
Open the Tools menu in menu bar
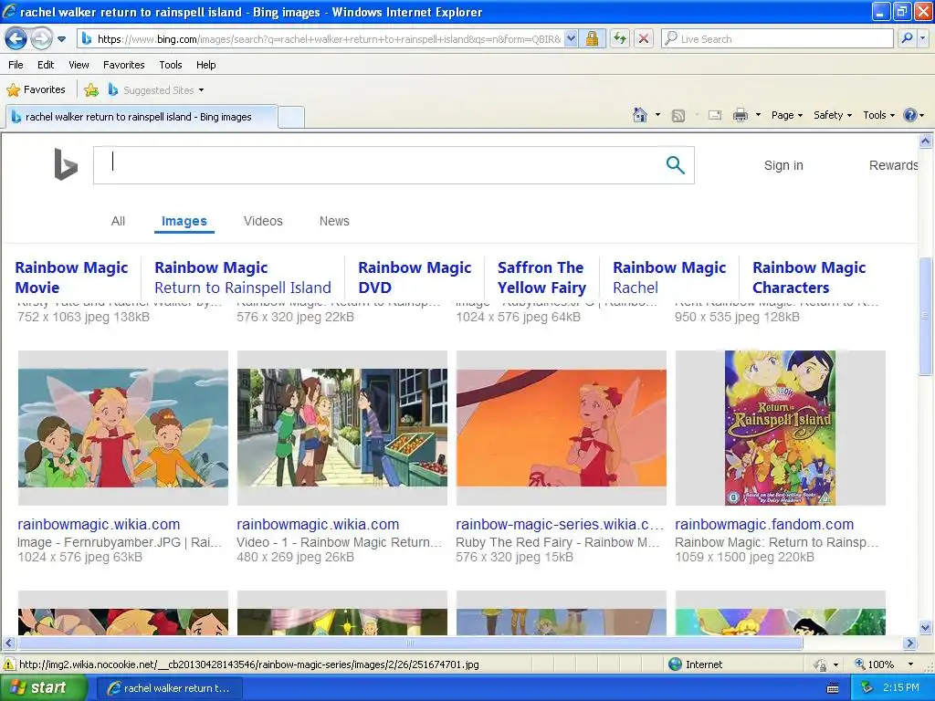171,65
